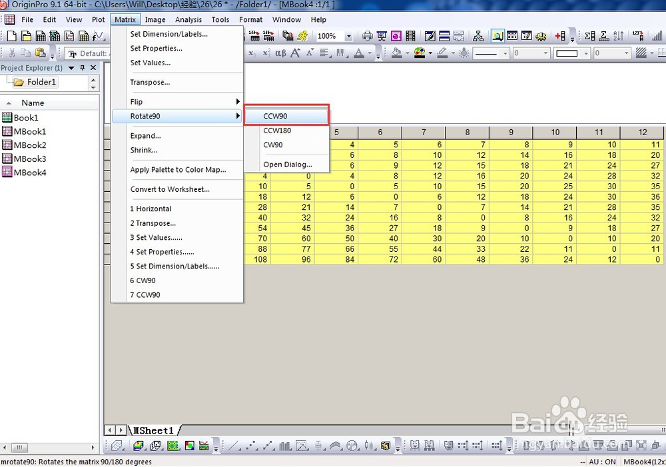Open the Fill Color dropdown arrow
This screenshot has width=666, height=467.
coord(408,53)
